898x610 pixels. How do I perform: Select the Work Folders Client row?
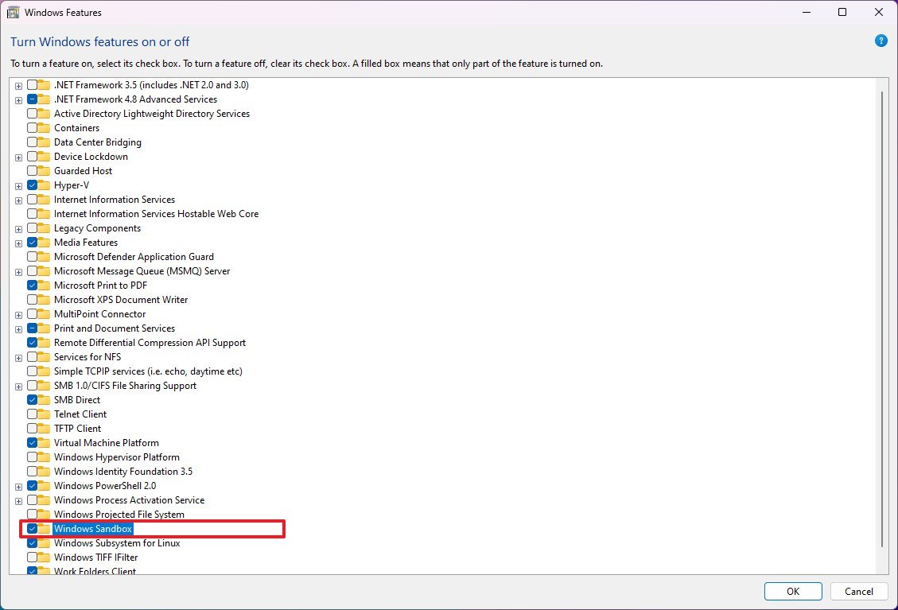(x=95, y=570)
